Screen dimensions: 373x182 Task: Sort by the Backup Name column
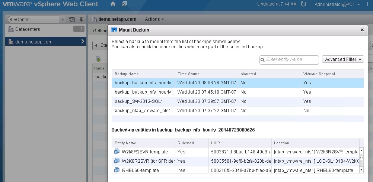point(143,74)
